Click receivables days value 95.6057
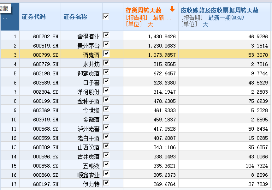 tap(258, 147)
